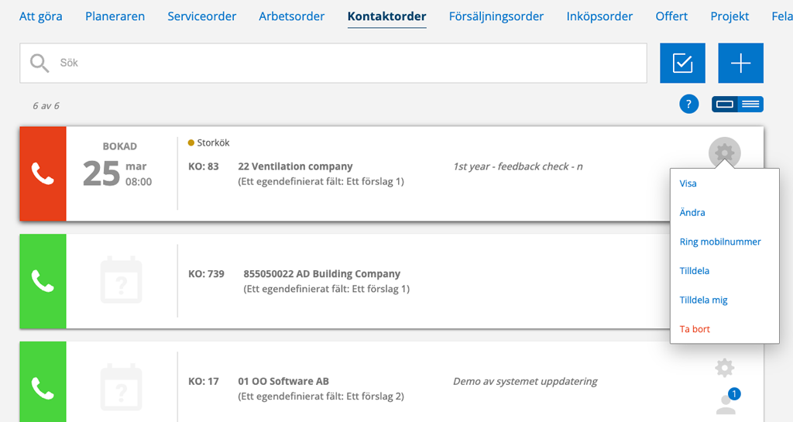The width and height of the screenshot is (793, 422).
Task: Switch to compact list view toggle
Action: 750,104
